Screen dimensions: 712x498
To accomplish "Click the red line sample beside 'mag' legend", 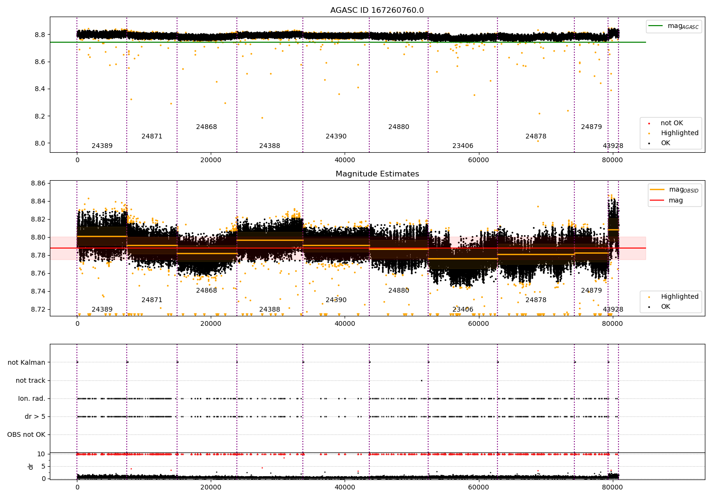I will [x=657, y=200].
